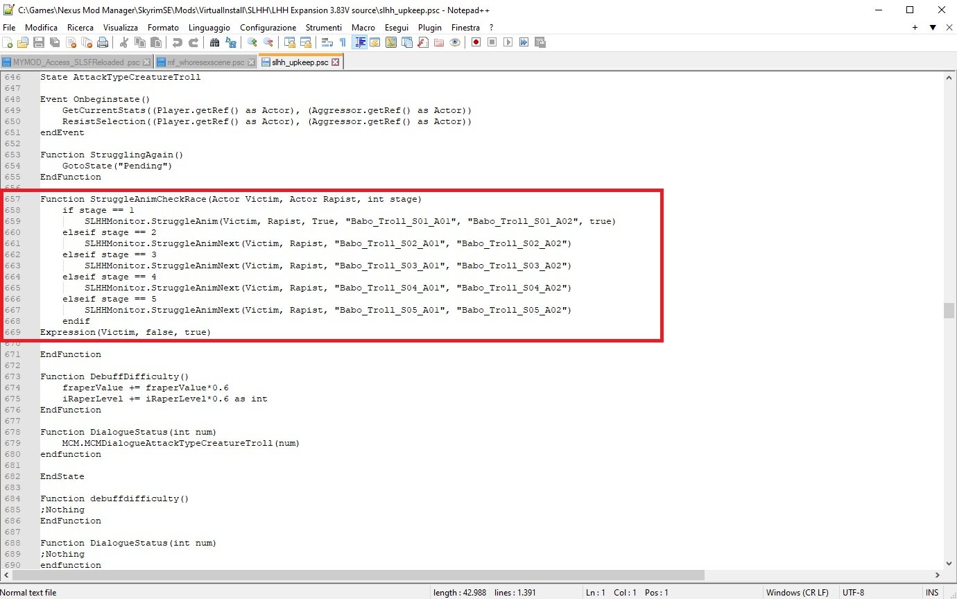Click the Open file folder icon
Image resolution: width=957 pixels, height=599 pixels.
point(22,42)
